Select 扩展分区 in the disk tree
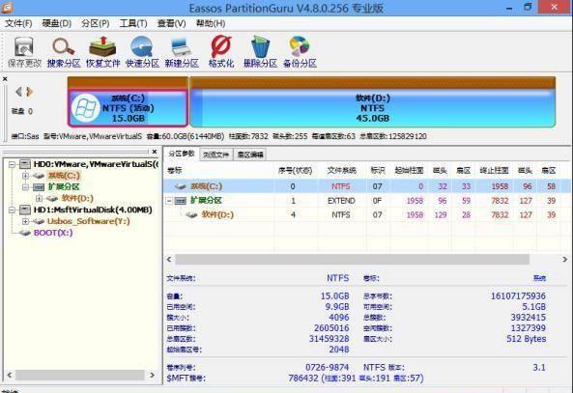The width and height of the screenshot is (573, 393). tap(64, 187)
